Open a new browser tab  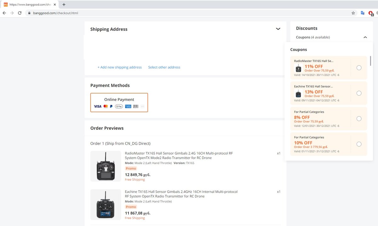pyautogui.click(x=64, y=4)
